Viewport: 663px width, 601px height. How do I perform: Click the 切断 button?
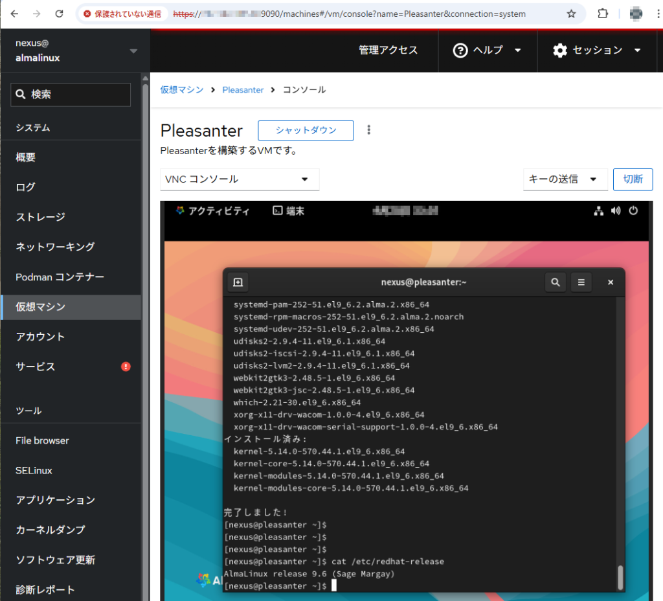[633, 179]
